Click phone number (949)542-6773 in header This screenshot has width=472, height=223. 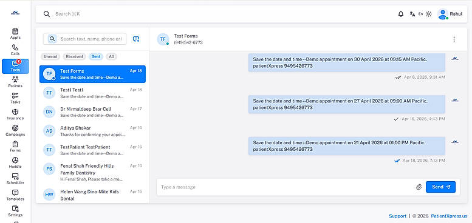(188, 43)
